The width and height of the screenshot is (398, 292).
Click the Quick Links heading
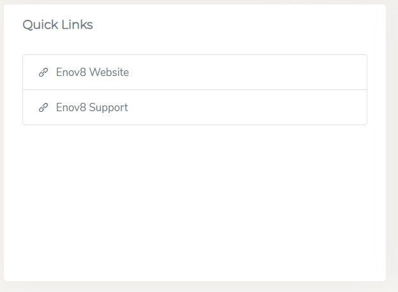click(57, 25)
